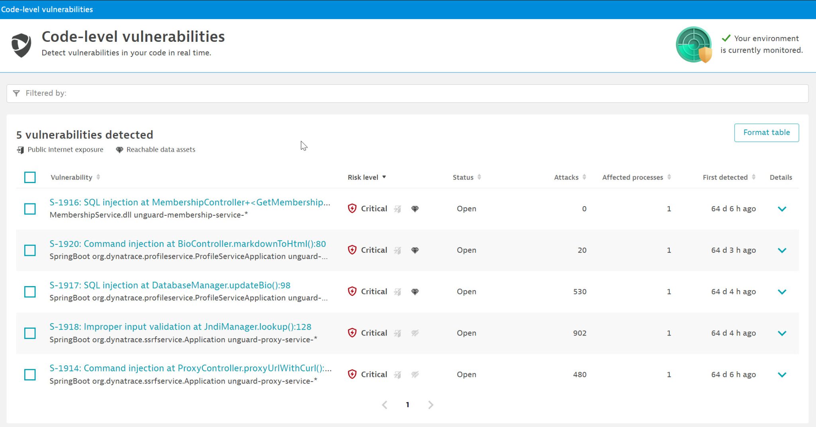The image size is (816, 427).
Task: Click the shield logo beside page title
Action: coord(21,45)
